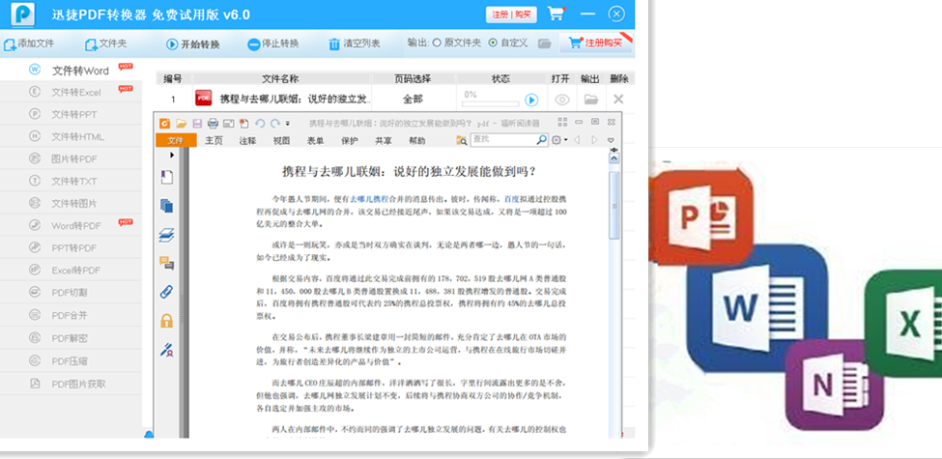Preview row 1 file with eye icon
This screenshot has width=942, height=459.
(x=562, y=100)
